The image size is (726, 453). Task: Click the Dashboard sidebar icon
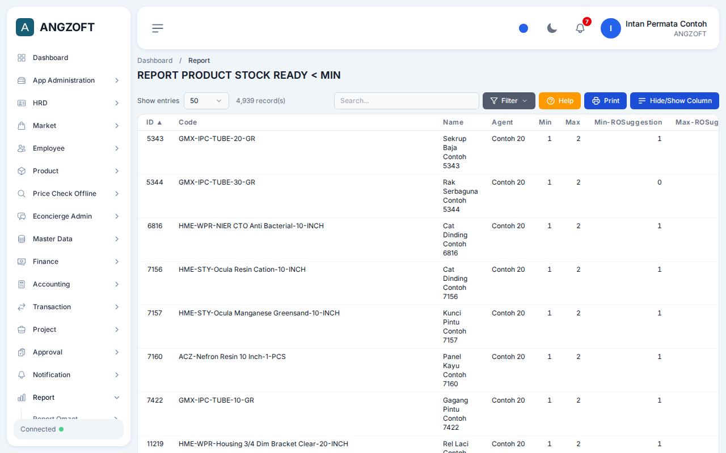coord(22,58)
